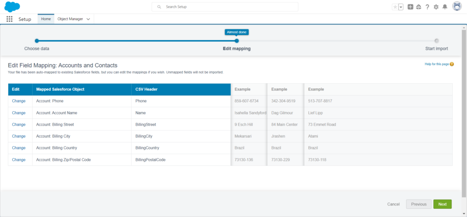Viewport: 467px width, 217px height.
Task: Open the Object Manager tab
Action: [70, 19]
